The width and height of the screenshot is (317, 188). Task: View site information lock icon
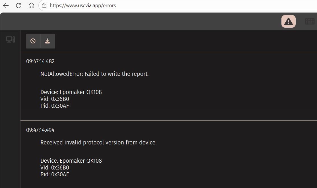coord(44,5)
